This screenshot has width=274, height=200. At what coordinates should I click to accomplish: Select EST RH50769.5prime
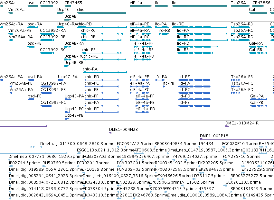[x=44, y=166]
